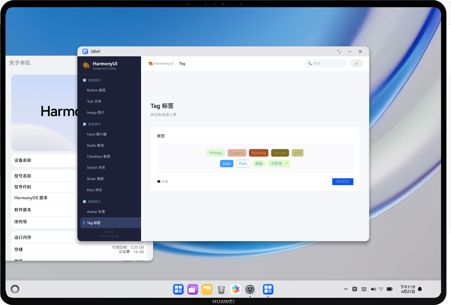Collapse the 数据展示 sidebar section
The width and height of the screenshot is (451, 305).
[92, 202]
